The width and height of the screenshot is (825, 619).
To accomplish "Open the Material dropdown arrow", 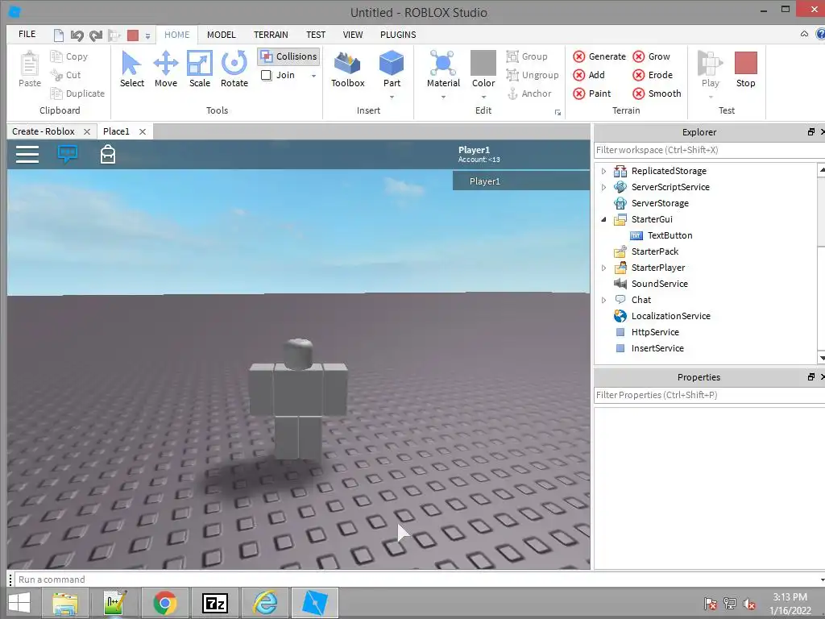I will tap(443, 97).
